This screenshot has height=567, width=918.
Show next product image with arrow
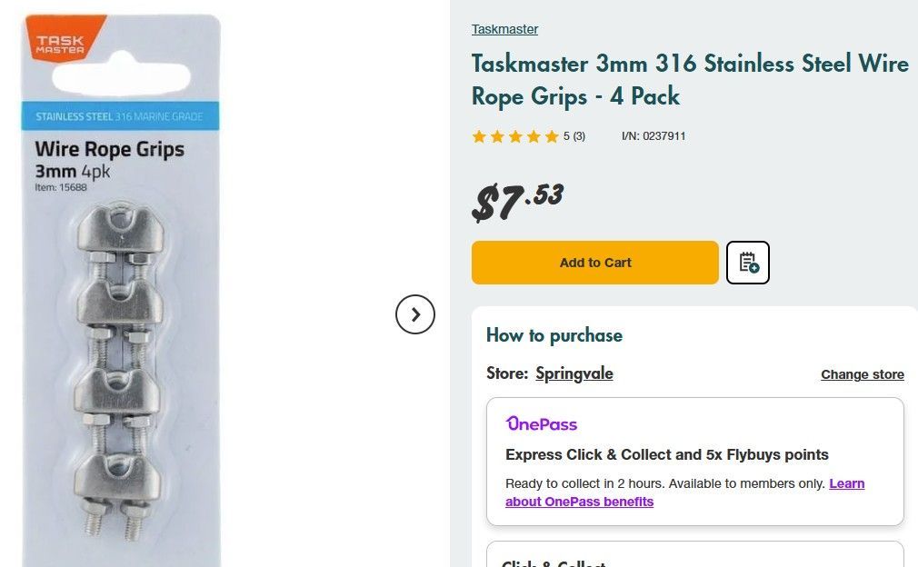(x=415, y=314)
